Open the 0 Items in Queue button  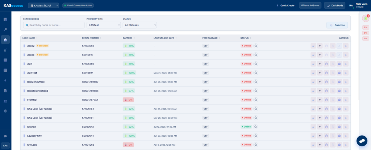point(310,5)
